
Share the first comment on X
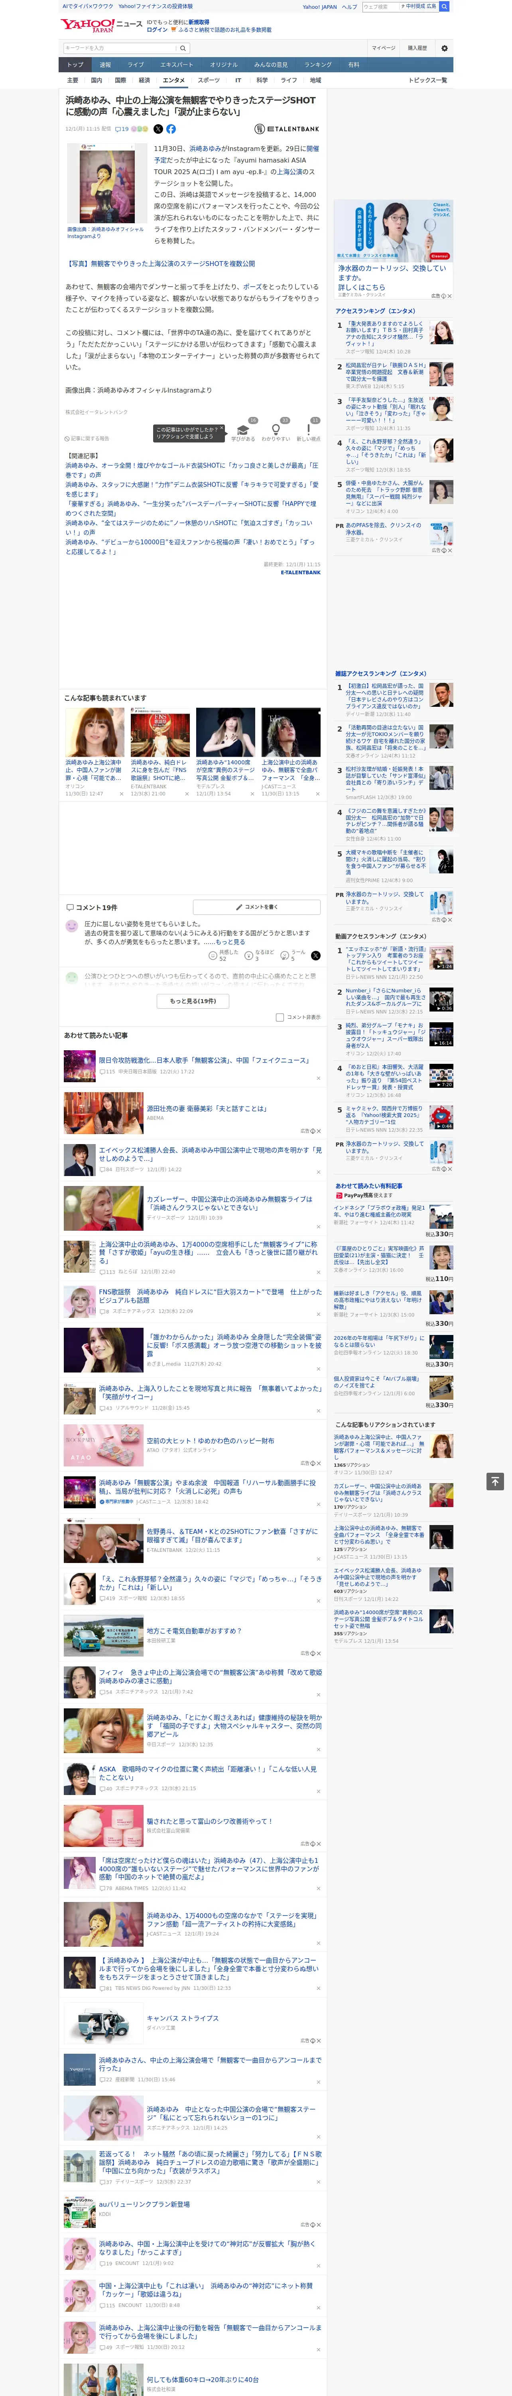tap(316, 955)
